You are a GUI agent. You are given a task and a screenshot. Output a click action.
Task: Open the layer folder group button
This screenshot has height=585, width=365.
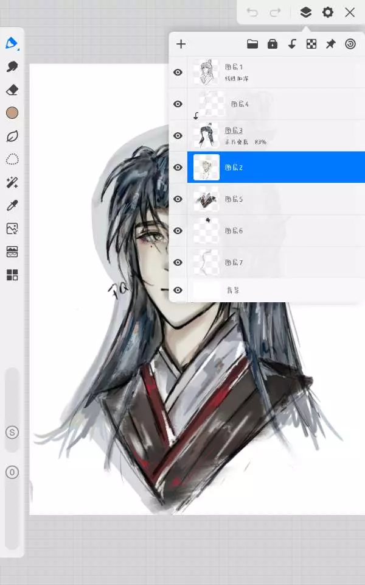click(x=252, y=44)
